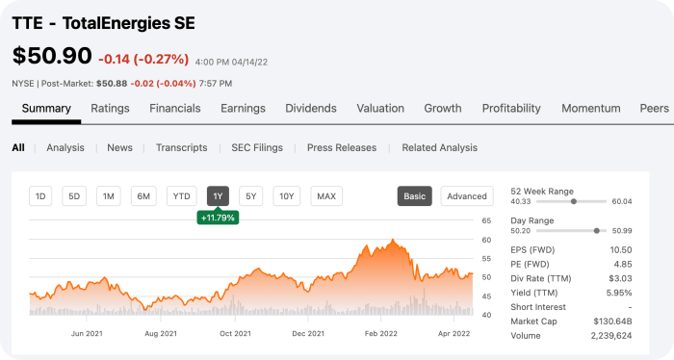View the Profitability tab
The image size is (674, 360).
coord(511,108)
